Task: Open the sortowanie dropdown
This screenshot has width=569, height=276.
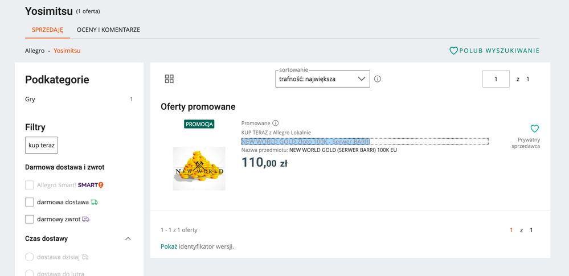Action: tap(322, 79)
